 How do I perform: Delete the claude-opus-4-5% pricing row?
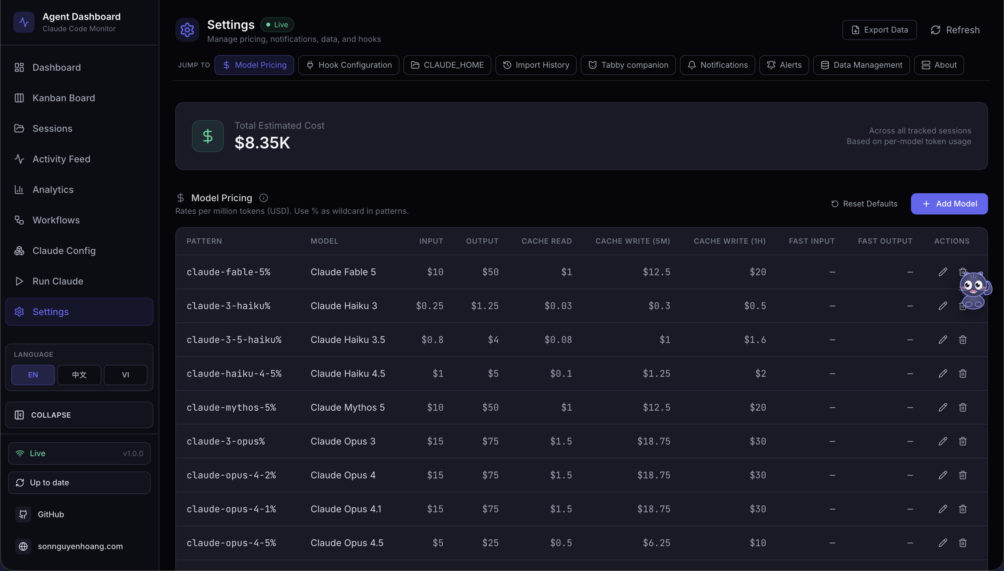tap(963, 543)
